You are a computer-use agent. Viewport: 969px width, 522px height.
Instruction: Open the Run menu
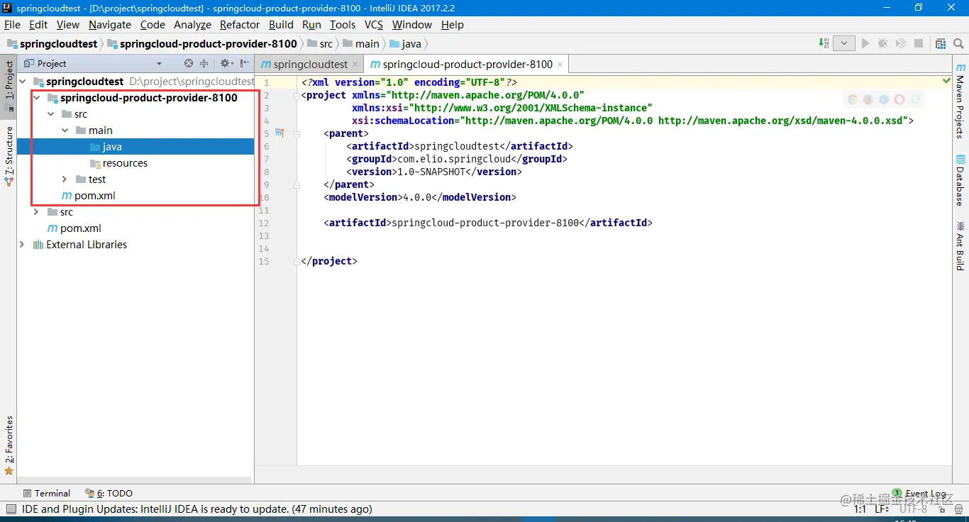[x=311, y=24]
